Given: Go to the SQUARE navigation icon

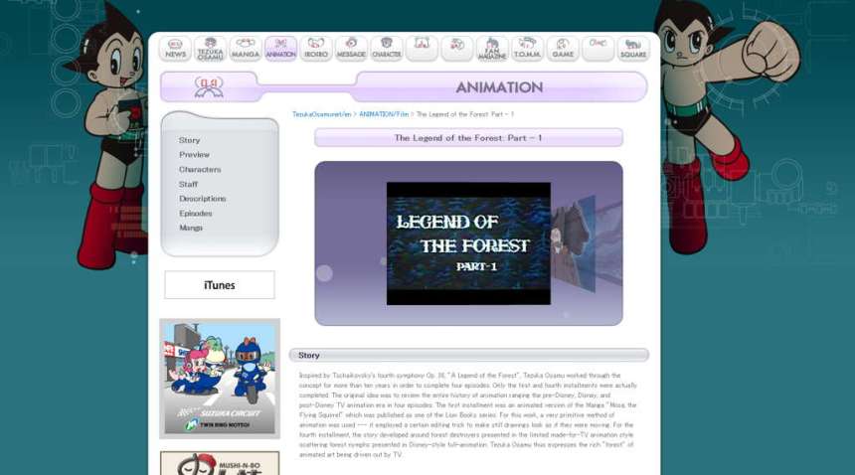Looking at the screenshot, I should pyautogui.click(x=632, y=49).
